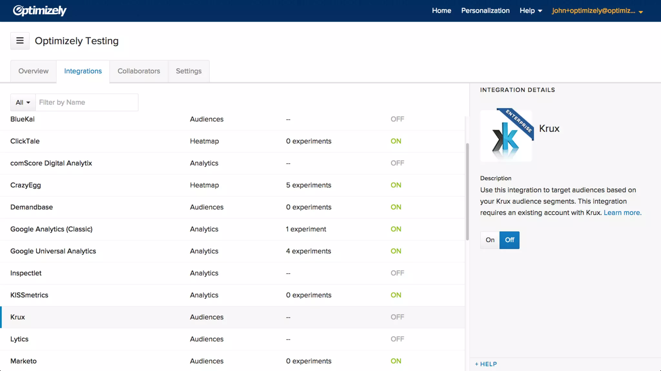The width and height of the screenshot is (661, 371).
Task: Click the Heatmap label for ClickTale
Action: [x=204, y=141]
